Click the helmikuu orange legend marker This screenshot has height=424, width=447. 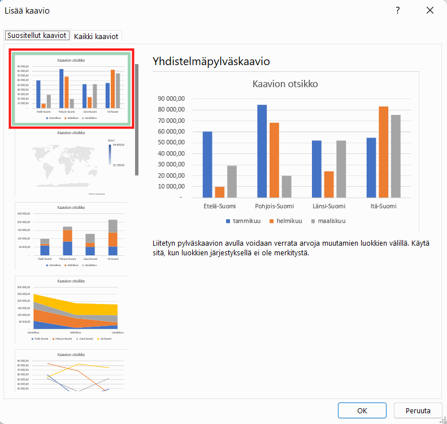[x=271, y=221]
